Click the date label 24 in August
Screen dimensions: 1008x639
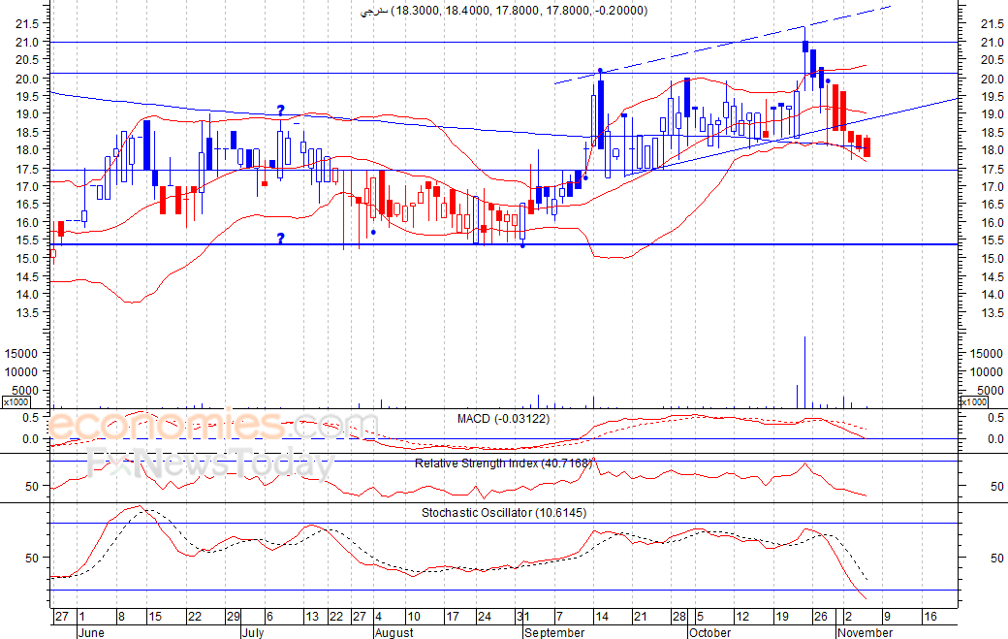[x=484, y=617]
